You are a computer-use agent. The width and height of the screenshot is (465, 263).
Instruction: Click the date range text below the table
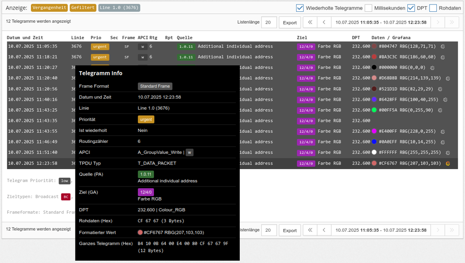(x=381, y=230)
